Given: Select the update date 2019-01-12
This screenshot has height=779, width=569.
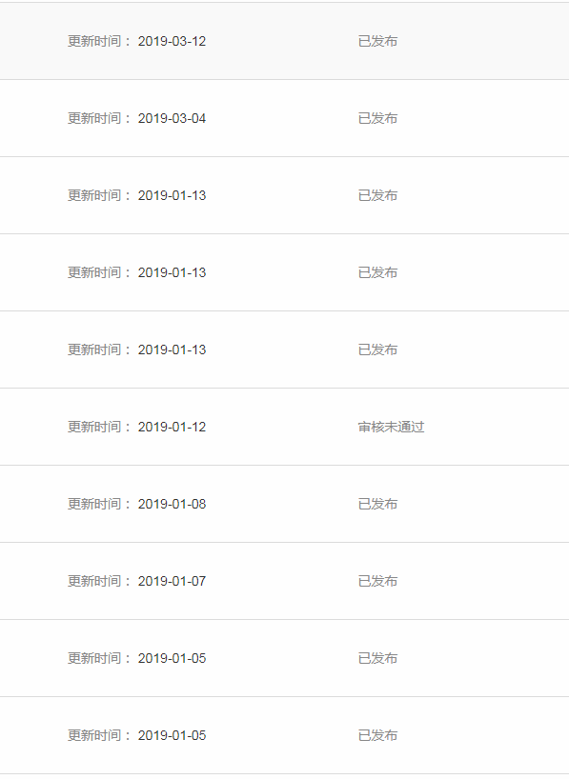Looking at the screenshot, I should [172, 427].
